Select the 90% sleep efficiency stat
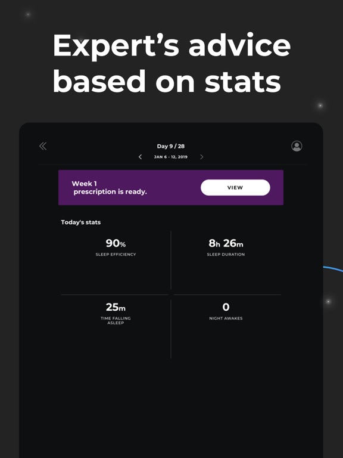The height and width of the screenshot is (458, 343). pyautogui.click(x=116, y=243)
